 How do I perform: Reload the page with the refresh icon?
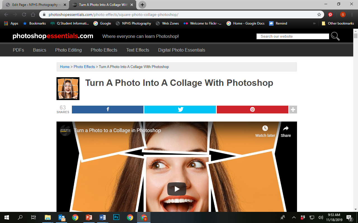click(x=24, y=14)
